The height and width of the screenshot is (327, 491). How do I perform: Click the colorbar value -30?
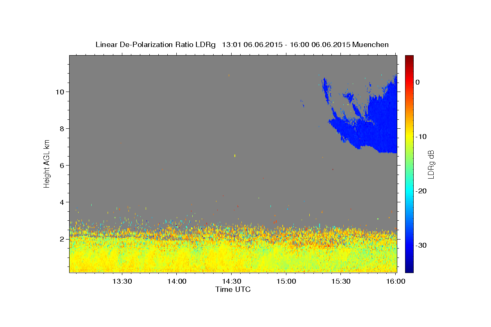[x=421, y=245]
